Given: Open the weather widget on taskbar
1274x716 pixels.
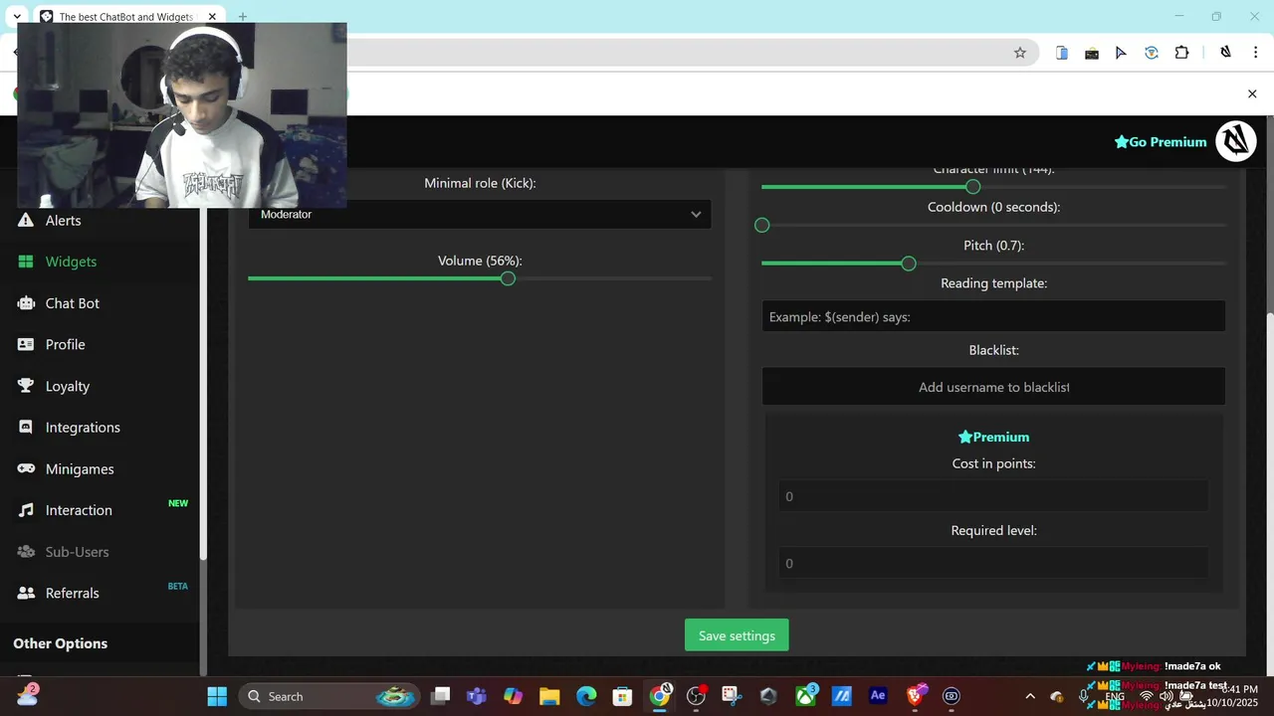Looking at the screenshot, I should [x=28, y=696].
